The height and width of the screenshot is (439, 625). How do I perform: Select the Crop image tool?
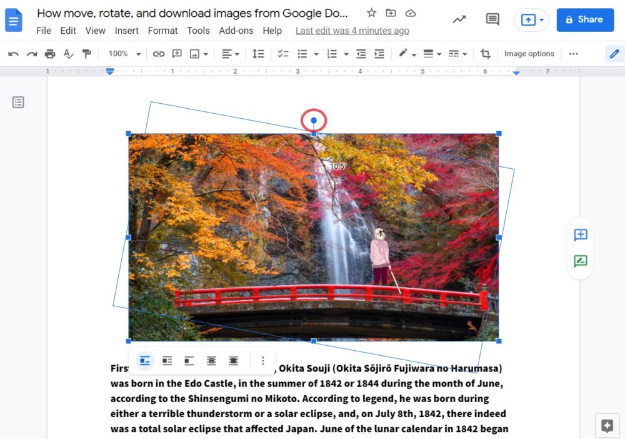(486, 53)
